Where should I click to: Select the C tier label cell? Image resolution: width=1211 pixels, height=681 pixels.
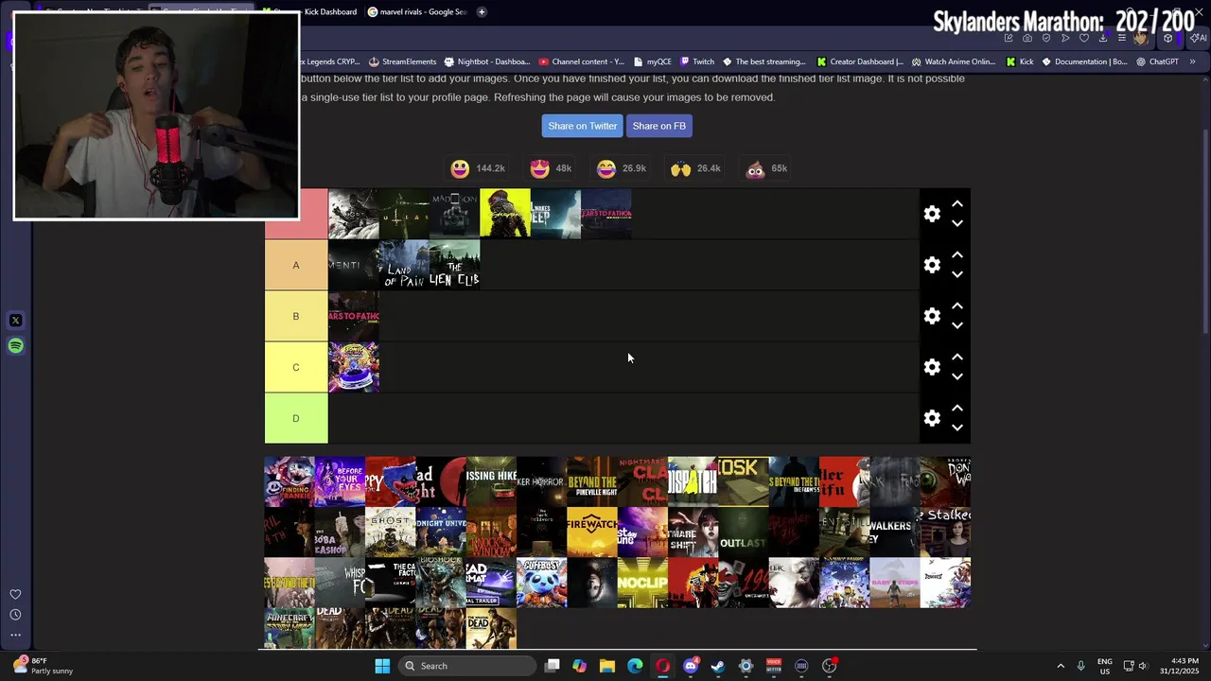click(x=296, y=367)
